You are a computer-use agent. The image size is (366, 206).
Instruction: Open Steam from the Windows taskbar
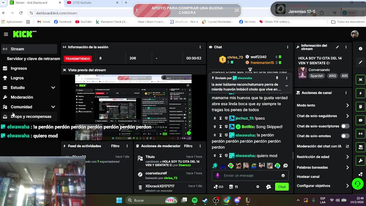click(205, 200)
